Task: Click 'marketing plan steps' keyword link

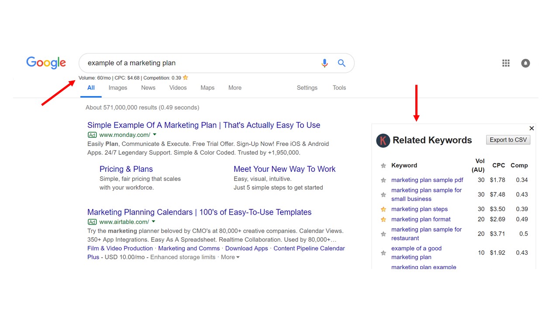Action: click(419, 209)
